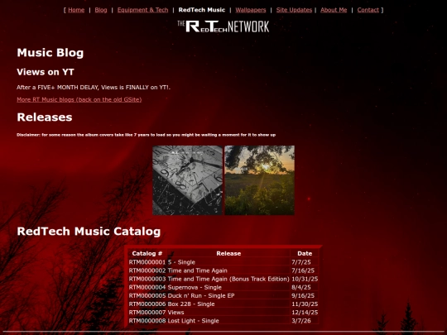Select catalog number RTM0000003
The height and width of the screenshot is (335, 447).
(x=147, y=279)
